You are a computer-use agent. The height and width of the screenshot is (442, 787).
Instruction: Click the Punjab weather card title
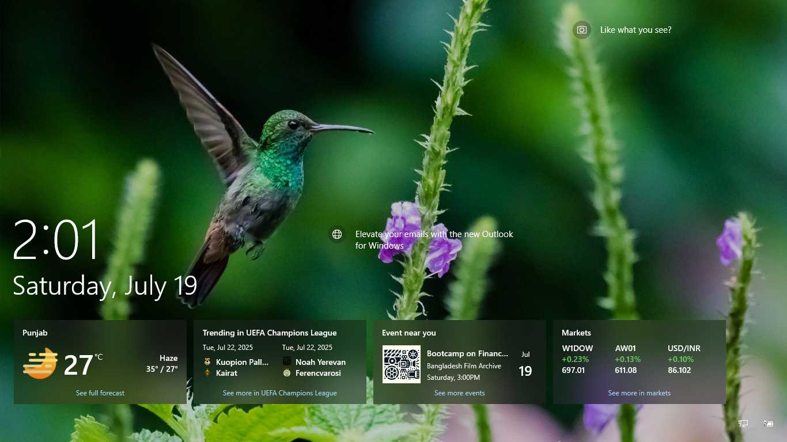tap(35, 333)
